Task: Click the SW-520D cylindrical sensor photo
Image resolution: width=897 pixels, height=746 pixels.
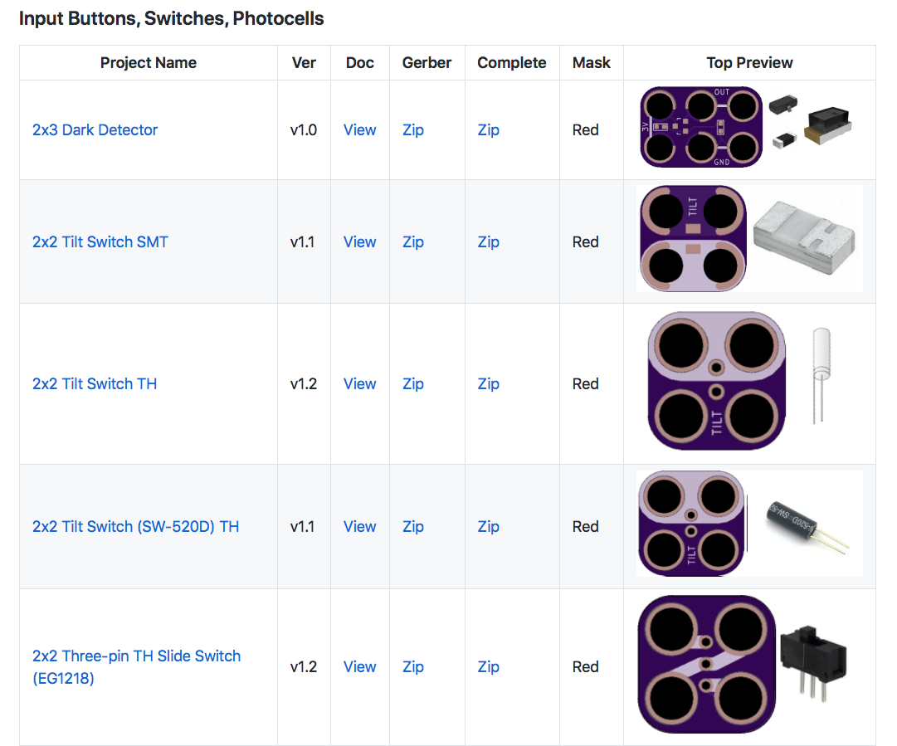Action: click(x=807, y=526)
